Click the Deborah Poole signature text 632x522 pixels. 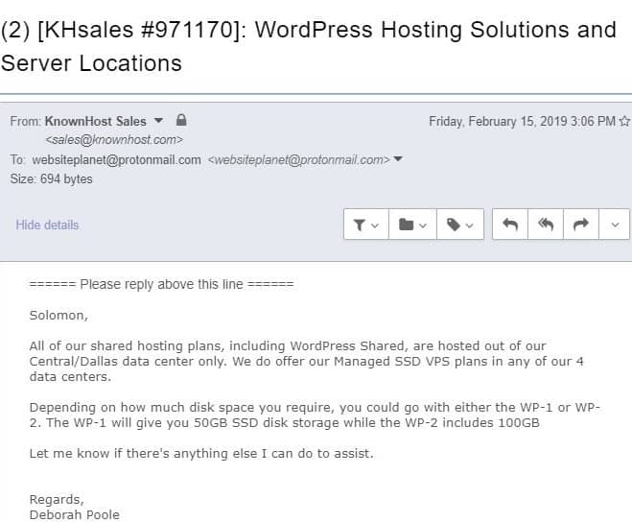(75, 514)
